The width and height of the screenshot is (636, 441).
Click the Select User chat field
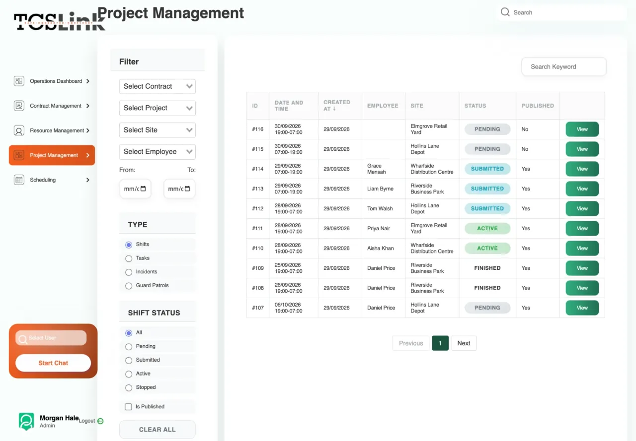(51, 338)
